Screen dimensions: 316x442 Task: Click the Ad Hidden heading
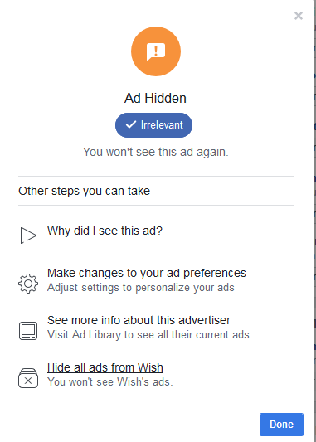(x=155, y=98)
